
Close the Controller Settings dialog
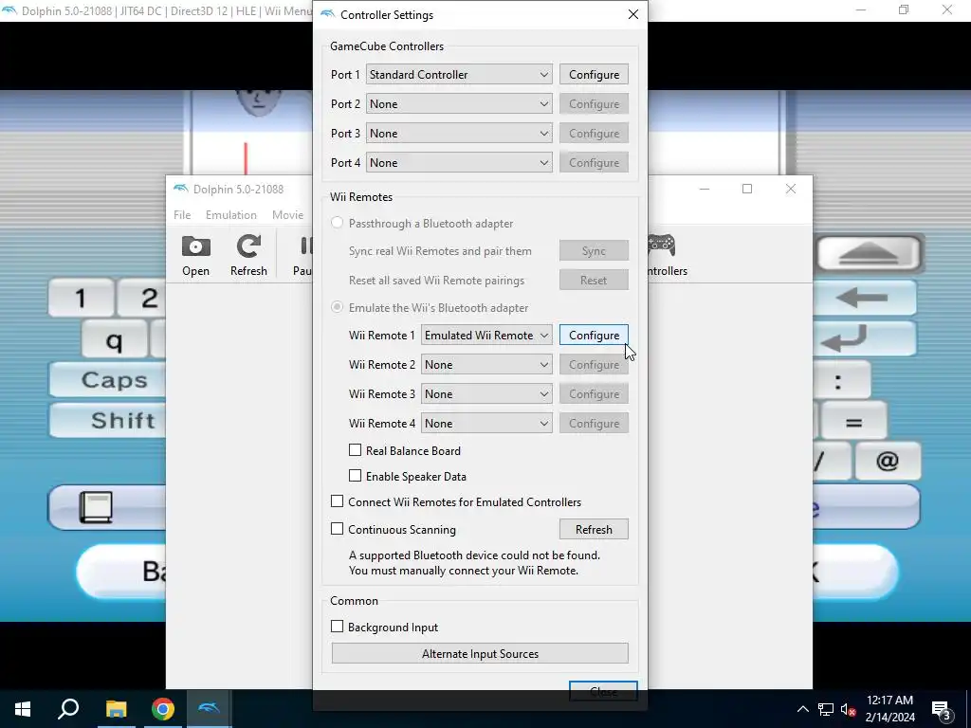point(632,14)
